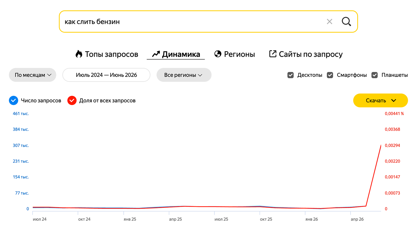417x237 pixels.
Task: Open the По месяцам grouping dropdown
Action: pyautogui.click(x=32, y=75)
